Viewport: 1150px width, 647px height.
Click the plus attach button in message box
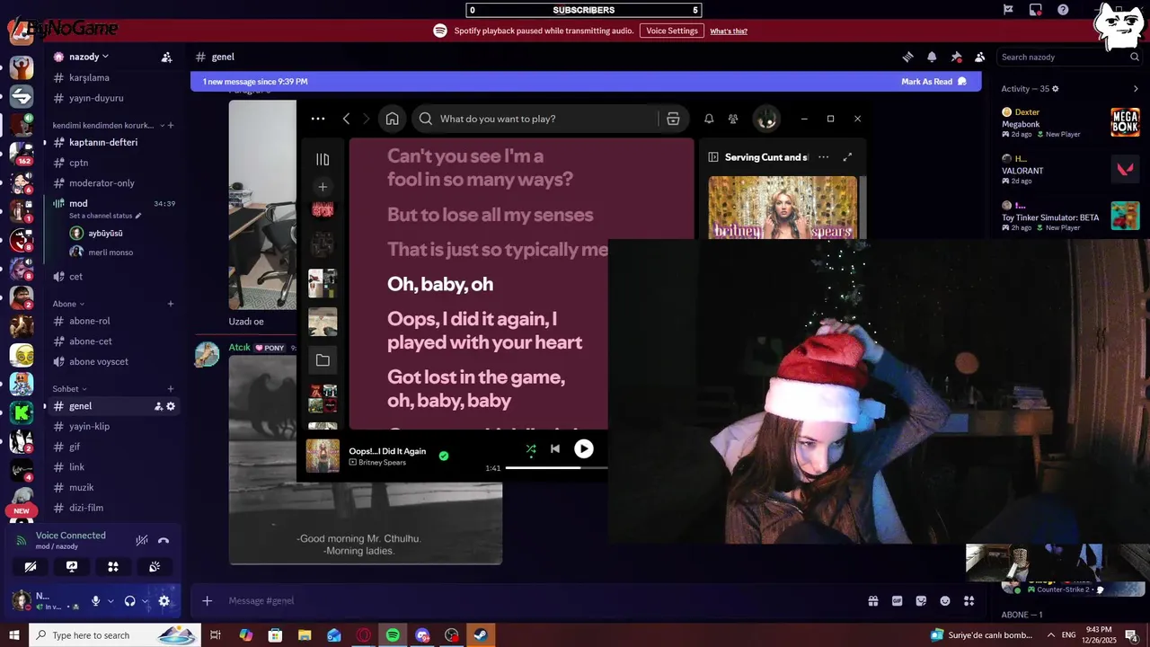tap(208, 601)
